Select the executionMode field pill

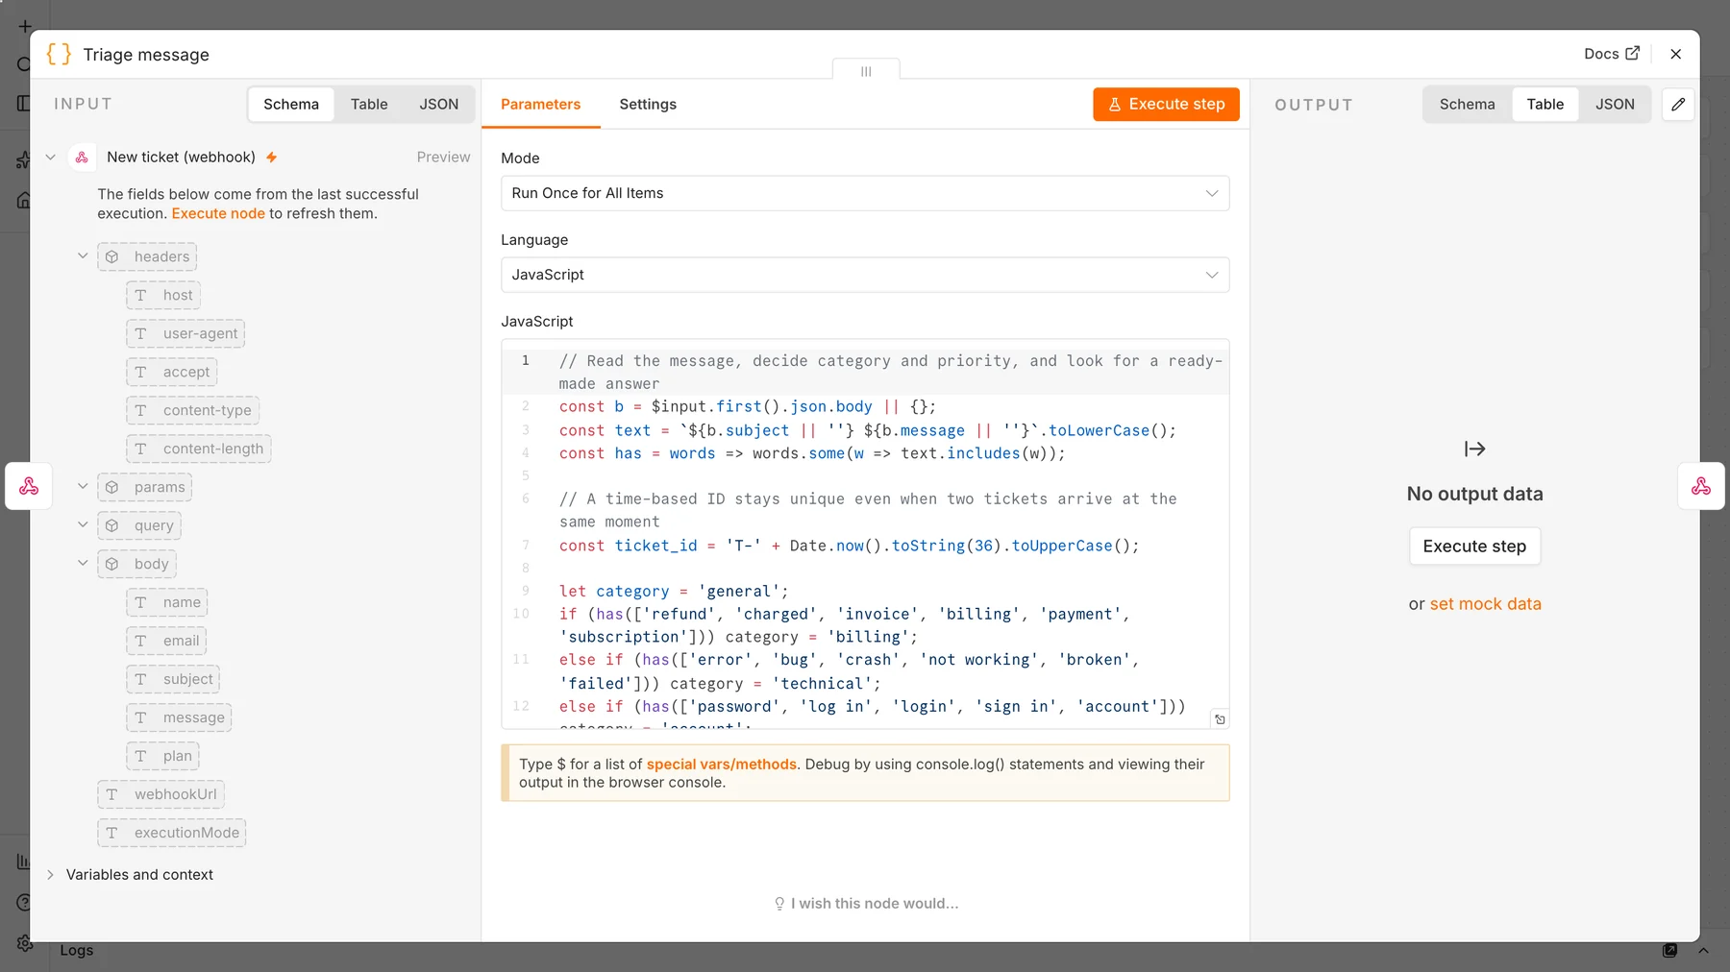172,833
